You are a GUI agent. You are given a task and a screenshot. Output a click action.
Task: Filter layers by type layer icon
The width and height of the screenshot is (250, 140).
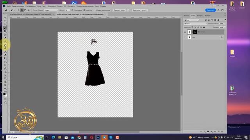212,20
